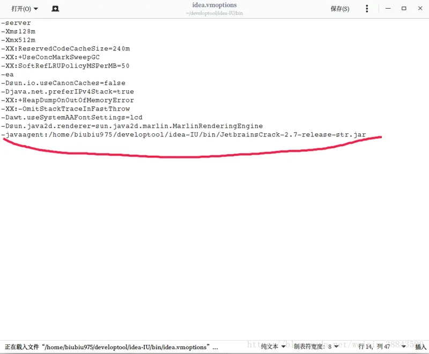Maximize the editor window
The image size is (429, 354).
(x=404, y=9)
